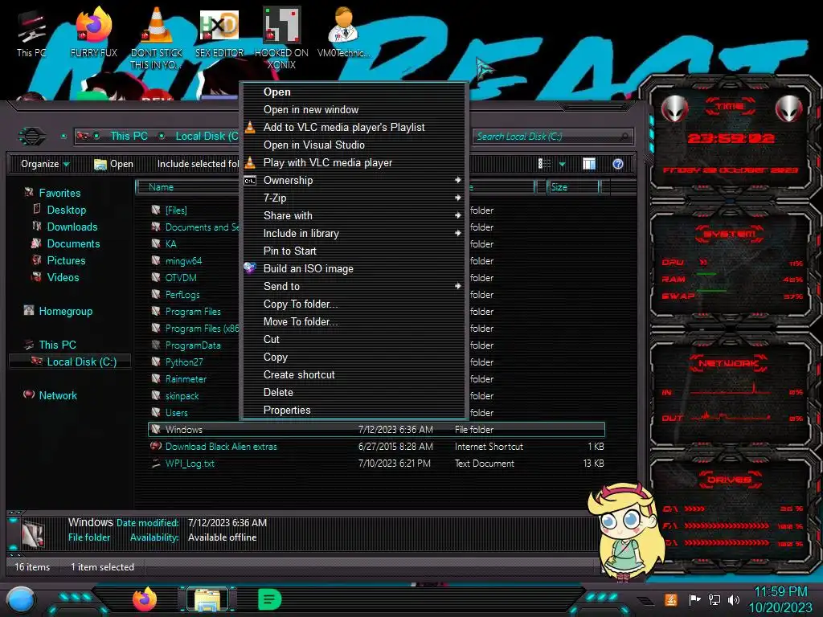823x617 pixels.
Task: Click the Explorer back navigation hexagon icon
Action: click(32, 137)
